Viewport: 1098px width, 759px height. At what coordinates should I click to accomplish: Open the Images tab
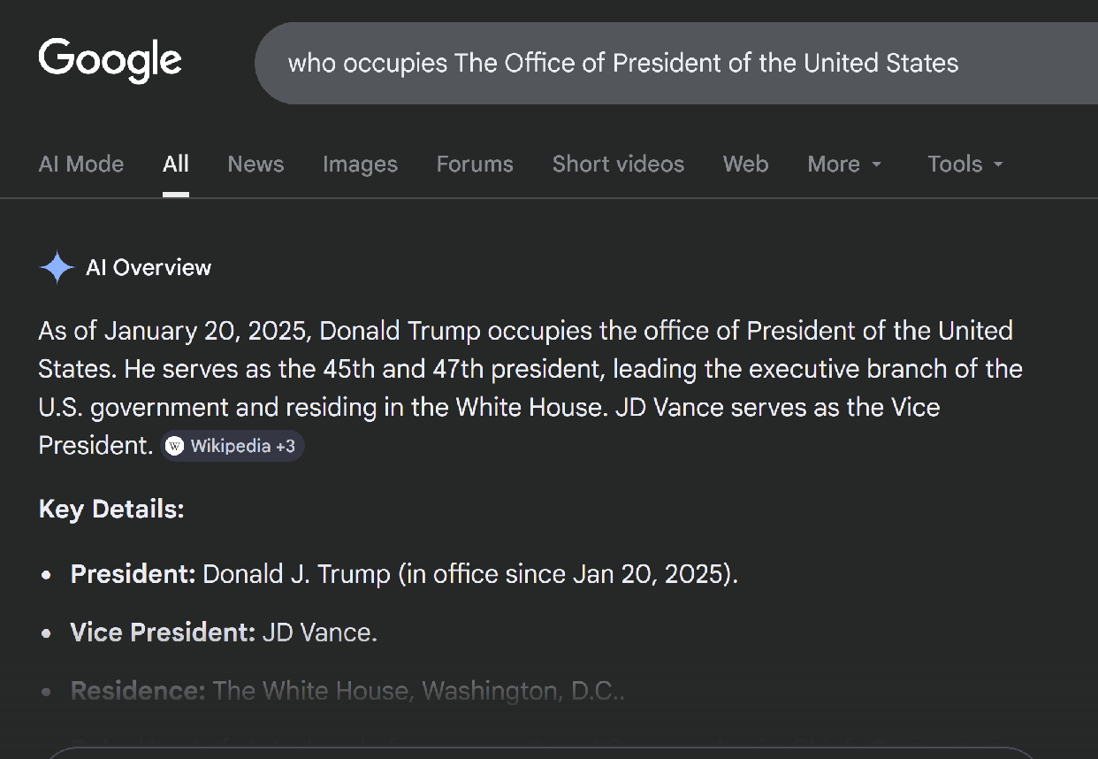(360, 164)
